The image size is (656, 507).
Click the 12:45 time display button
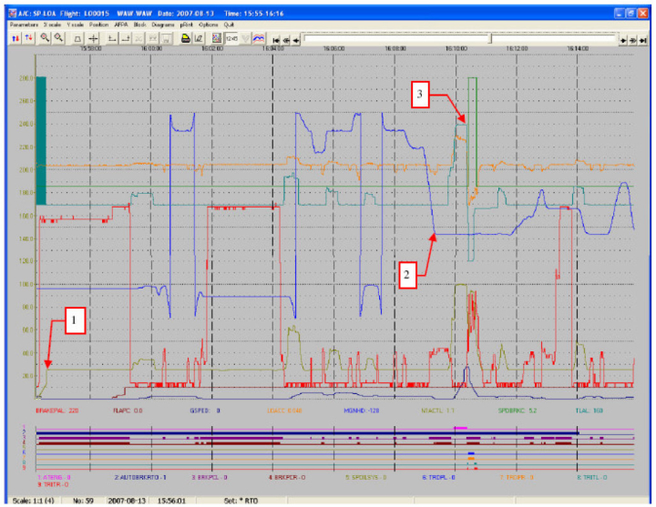pyautogui.click(x=231, y=39)
